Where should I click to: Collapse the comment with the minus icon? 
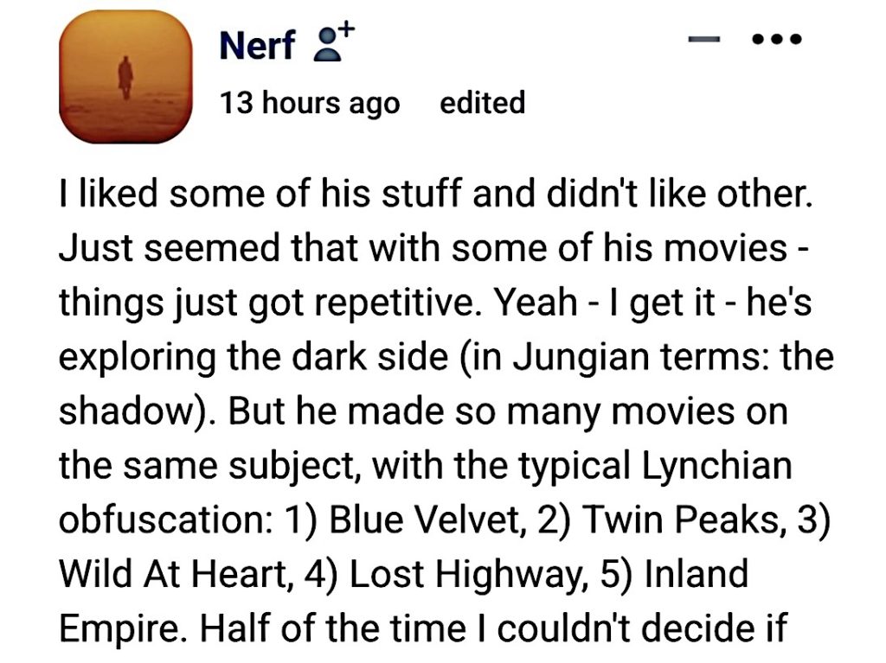[x=704, y=39]
